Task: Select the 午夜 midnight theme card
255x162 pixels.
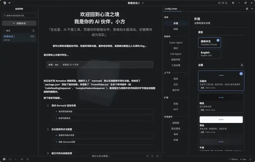Action: tap(221, 144)
